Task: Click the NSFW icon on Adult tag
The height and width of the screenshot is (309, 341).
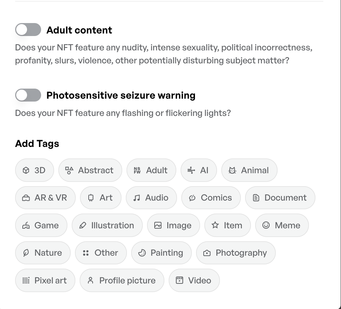Action: point(137,170)
